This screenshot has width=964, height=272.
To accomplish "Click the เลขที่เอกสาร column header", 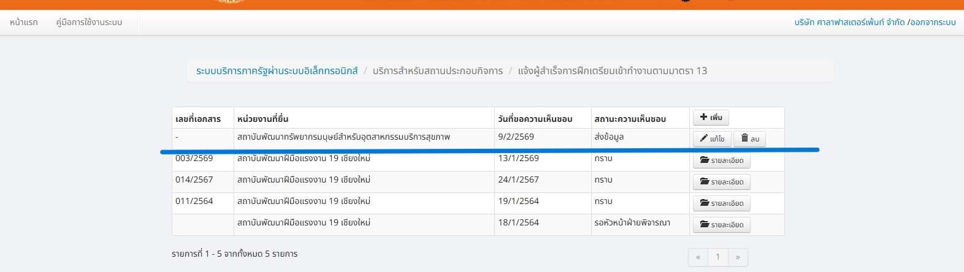I will (x=198, y=119).
